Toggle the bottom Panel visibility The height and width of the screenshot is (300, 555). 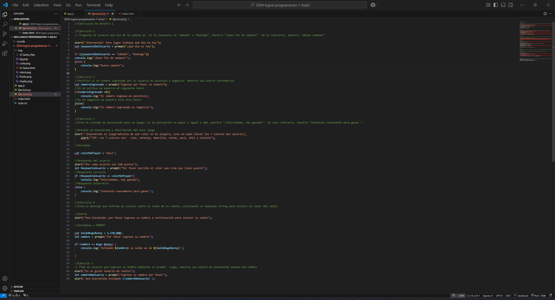pos(503,5)
